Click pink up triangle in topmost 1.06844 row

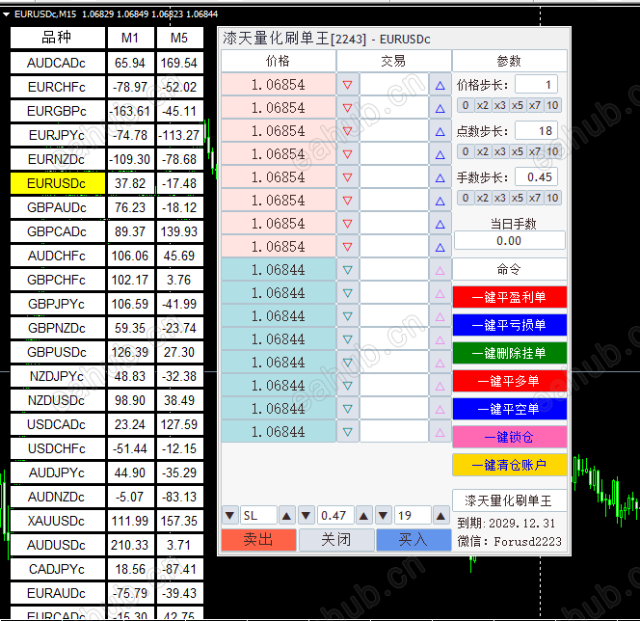[x=440, y=270]
